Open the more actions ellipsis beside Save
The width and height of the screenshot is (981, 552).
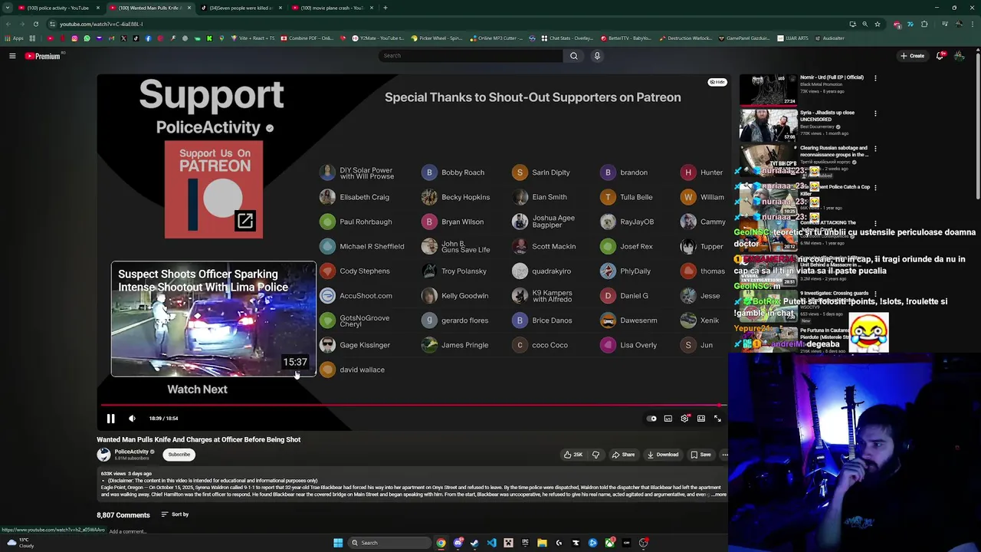click(x=724, y=455)
